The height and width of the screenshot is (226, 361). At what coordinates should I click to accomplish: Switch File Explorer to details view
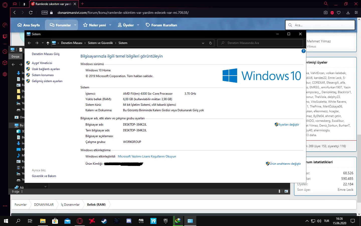coord(281,191)
